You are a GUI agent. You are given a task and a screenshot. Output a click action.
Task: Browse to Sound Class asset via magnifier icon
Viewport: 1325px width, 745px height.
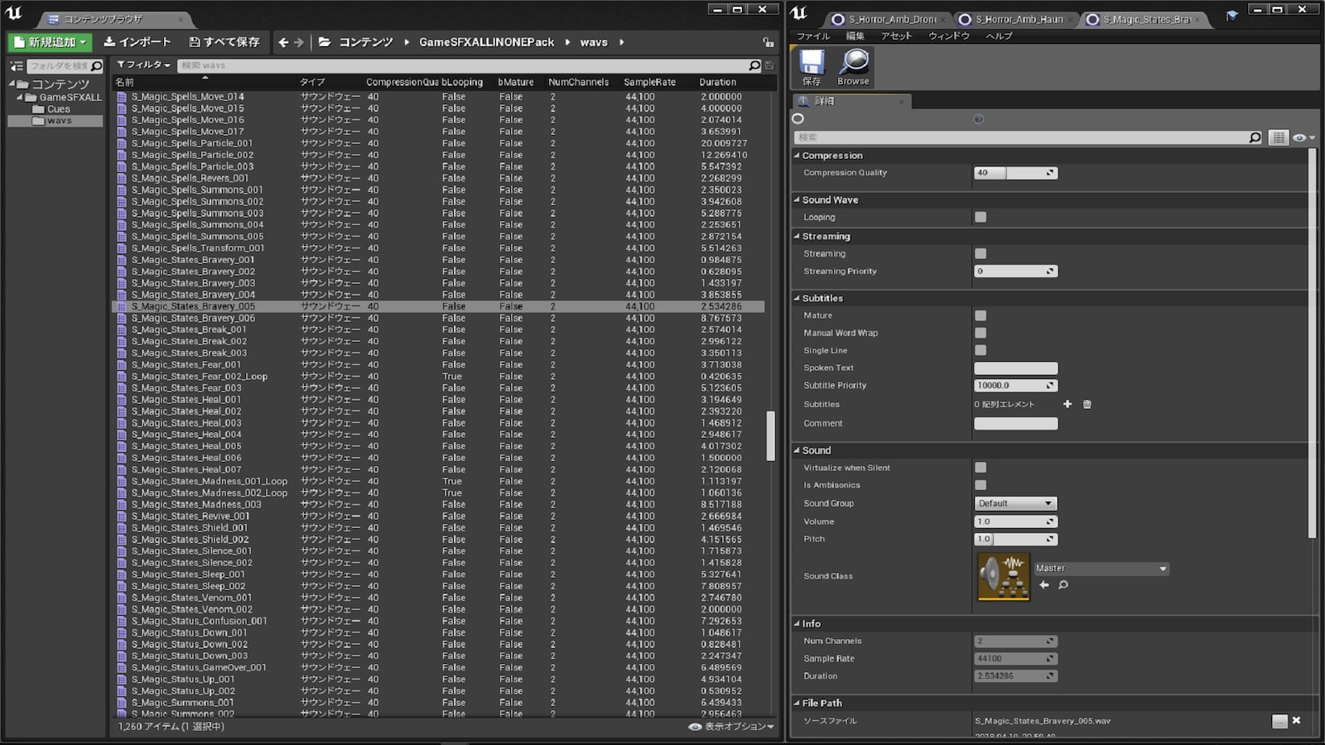pos(1062,585)
